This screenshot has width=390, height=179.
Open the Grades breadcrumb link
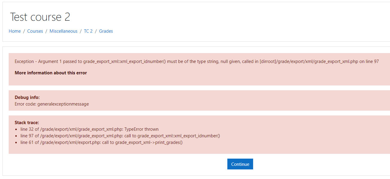pos(106,31)
